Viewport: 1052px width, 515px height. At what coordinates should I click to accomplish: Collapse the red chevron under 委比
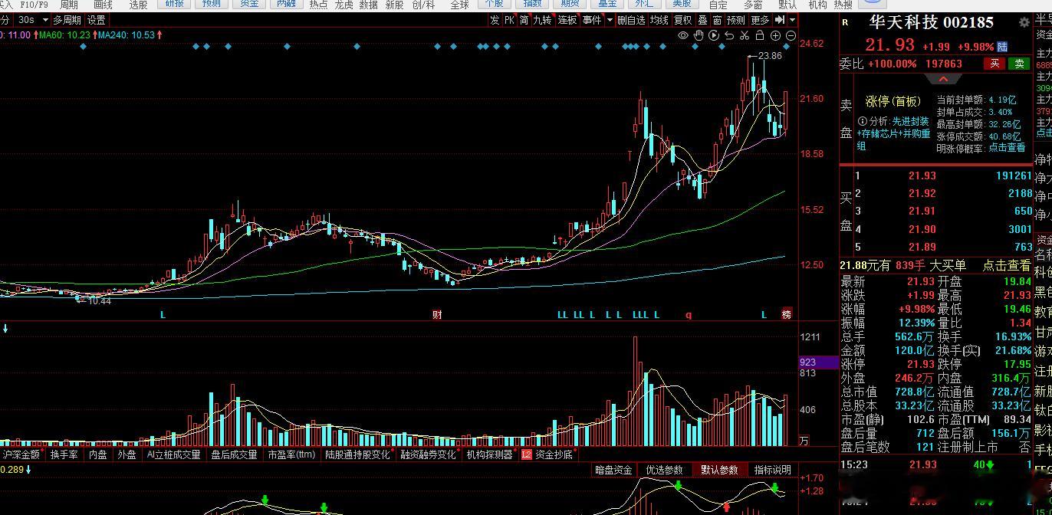943,79
